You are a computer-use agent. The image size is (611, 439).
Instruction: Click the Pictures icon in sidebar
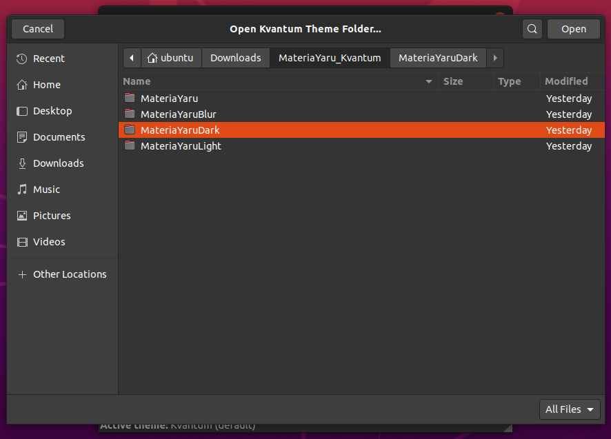(x=22, y=216)
